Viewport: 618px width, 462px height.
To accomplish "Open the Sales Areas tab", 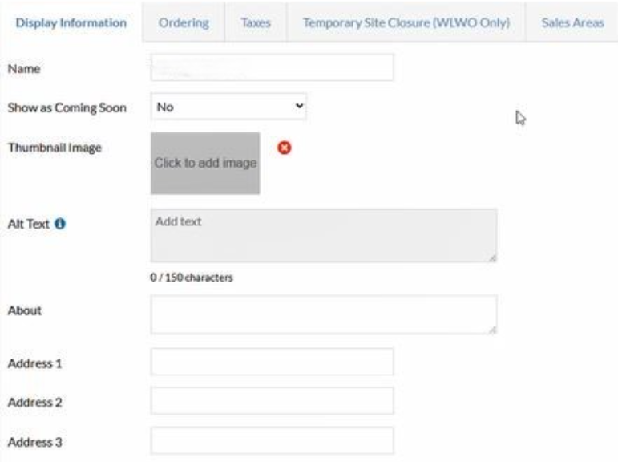I will pos(572,23).
